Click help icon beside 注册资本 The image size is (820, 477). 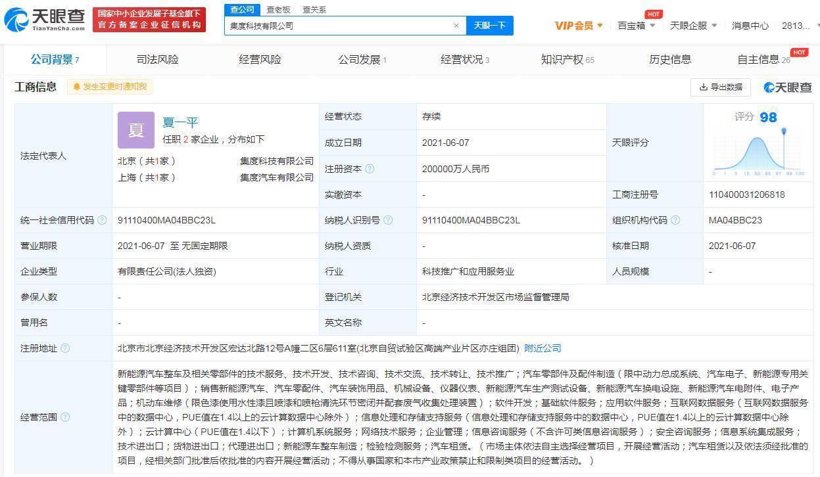tap(371, 168)
